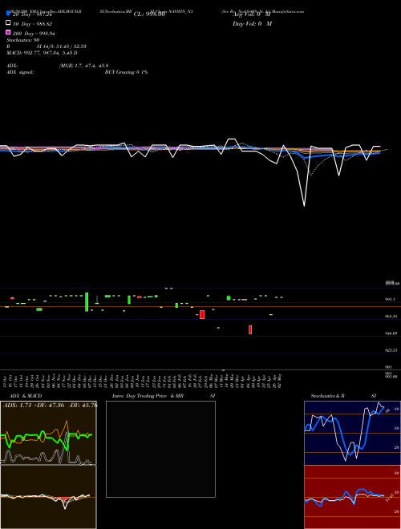Image resolution: width=401 pixels, height=529 pixels.
Task: Click the 'Avg Vol: 0 M' label
Action: 251,14
